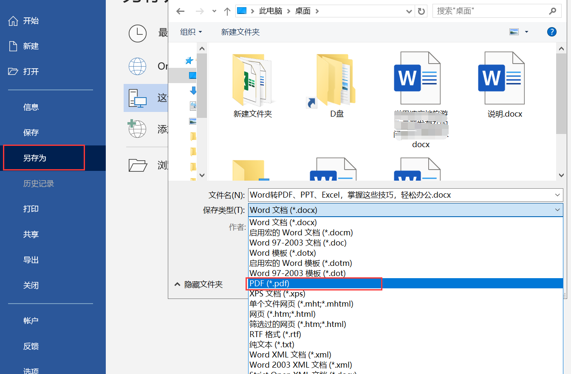Choose Word 97-2003 文档 (*.doc)
The height and width of the screenshot is (374, 571).
pos(405,243)
